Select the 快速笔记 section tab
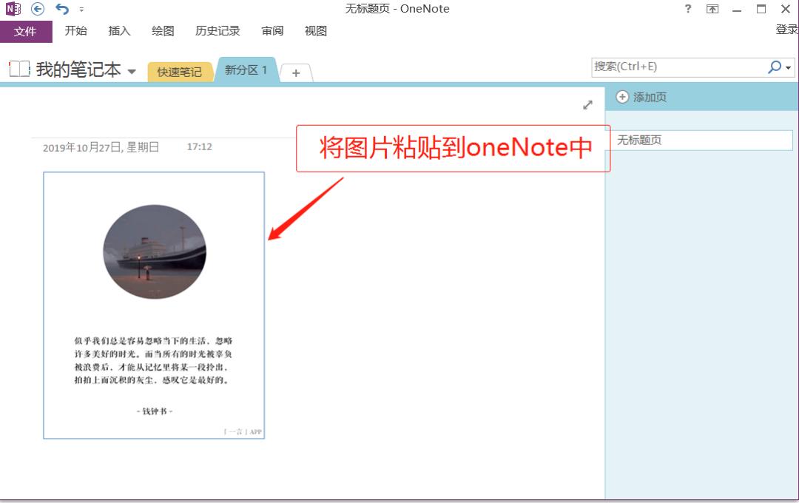The image size is (799, 503). coord(179,72)
